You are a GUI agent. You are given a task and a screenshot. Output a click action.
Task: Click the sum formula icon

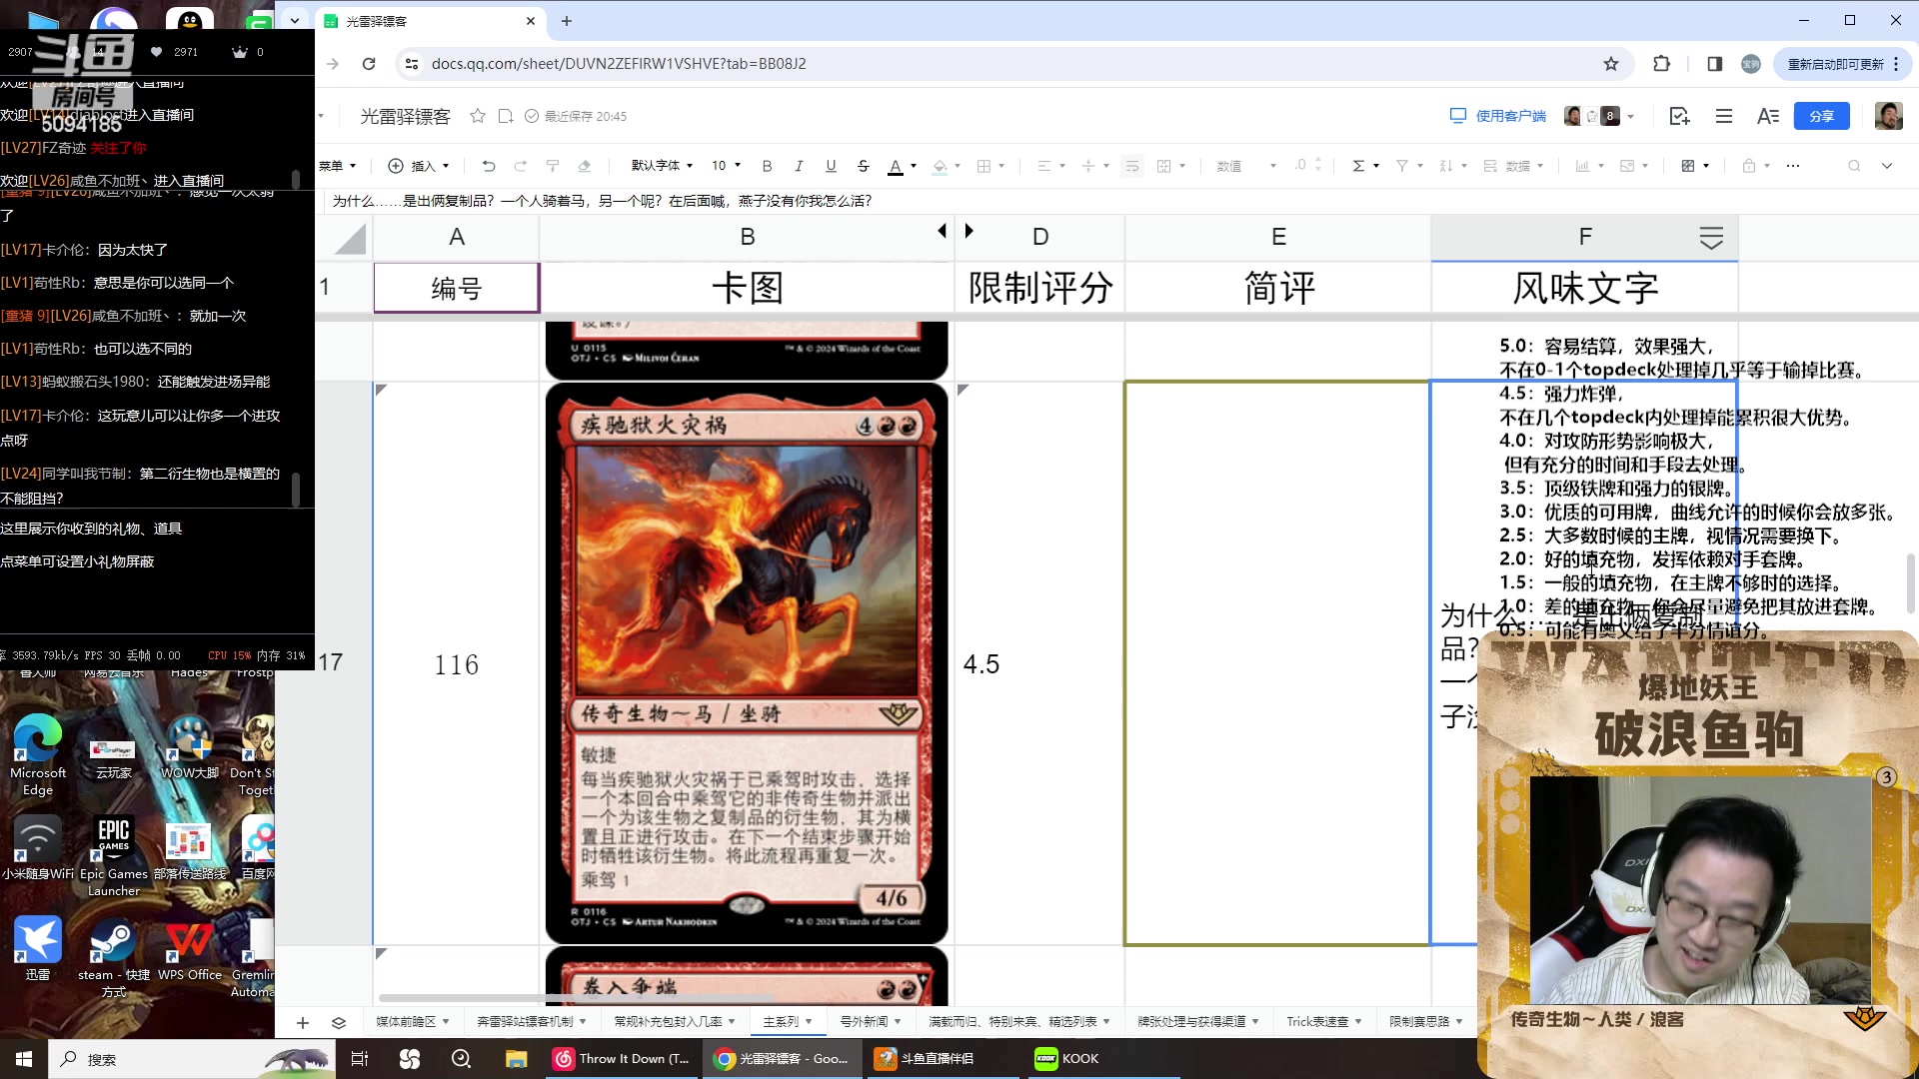[x=1359, y=165]
